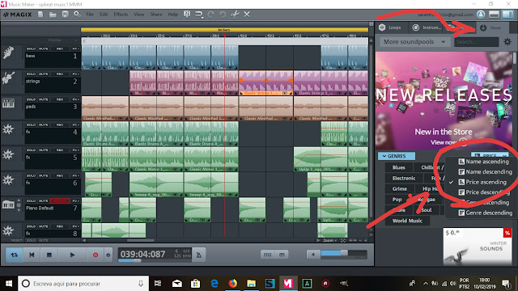The width and height of the screenshot is (518, 291).
Task: Choose Name ascending sort option
Action: 483,162
